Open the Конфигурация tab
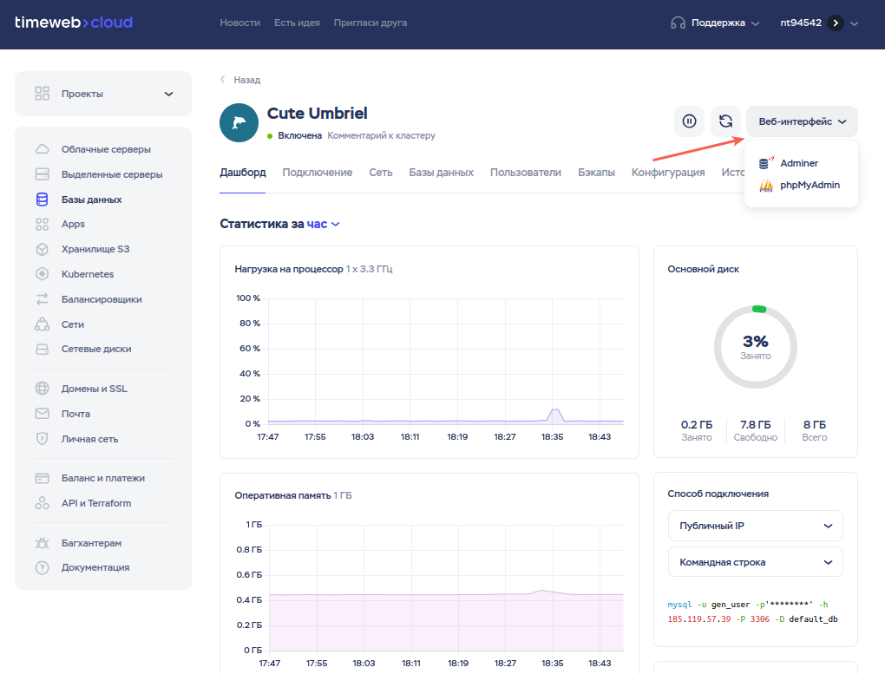The image size is (885, 674). click(668, 172)
